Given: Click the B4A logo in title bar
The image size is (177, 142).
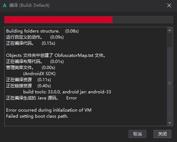Looking at the screenshot, I should [5, 5].
